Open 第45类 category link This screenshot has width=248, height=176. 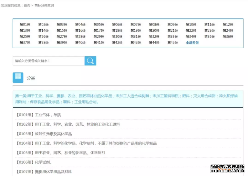[173, 43]
